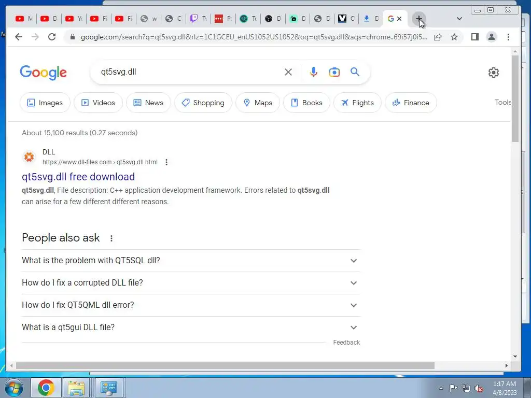Image resolution: width=531 pixels, height=398 pixels.
Task: Open People also ask options menu
Action: (111, 238)
